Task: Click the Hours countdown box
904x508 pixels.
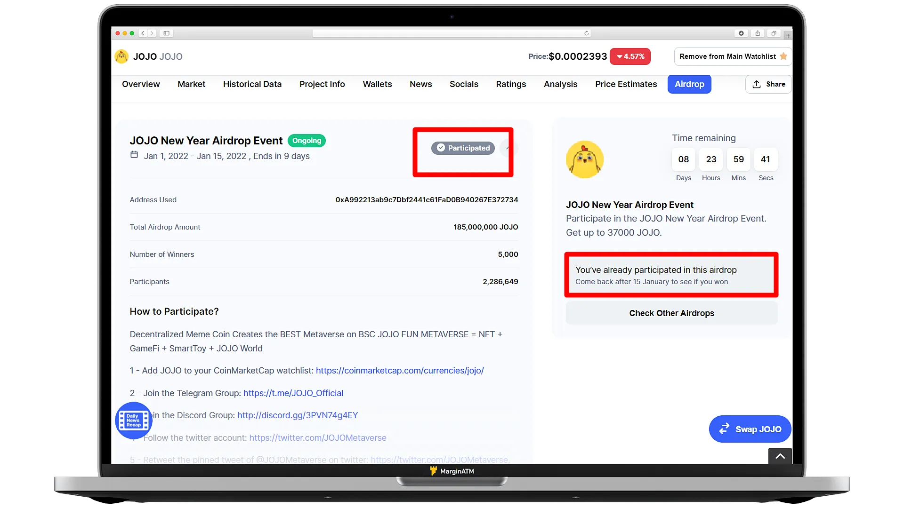Action: [x=711, y=159]
